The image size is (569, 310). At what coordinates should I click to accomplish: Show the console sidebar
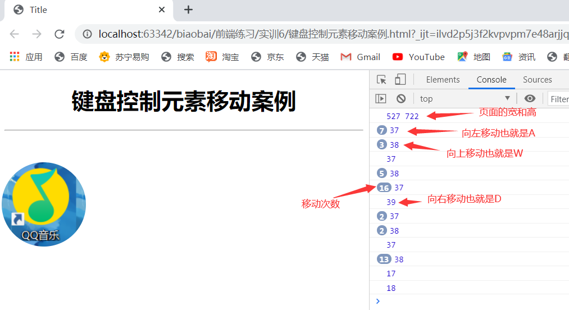[x=381, y=98]
